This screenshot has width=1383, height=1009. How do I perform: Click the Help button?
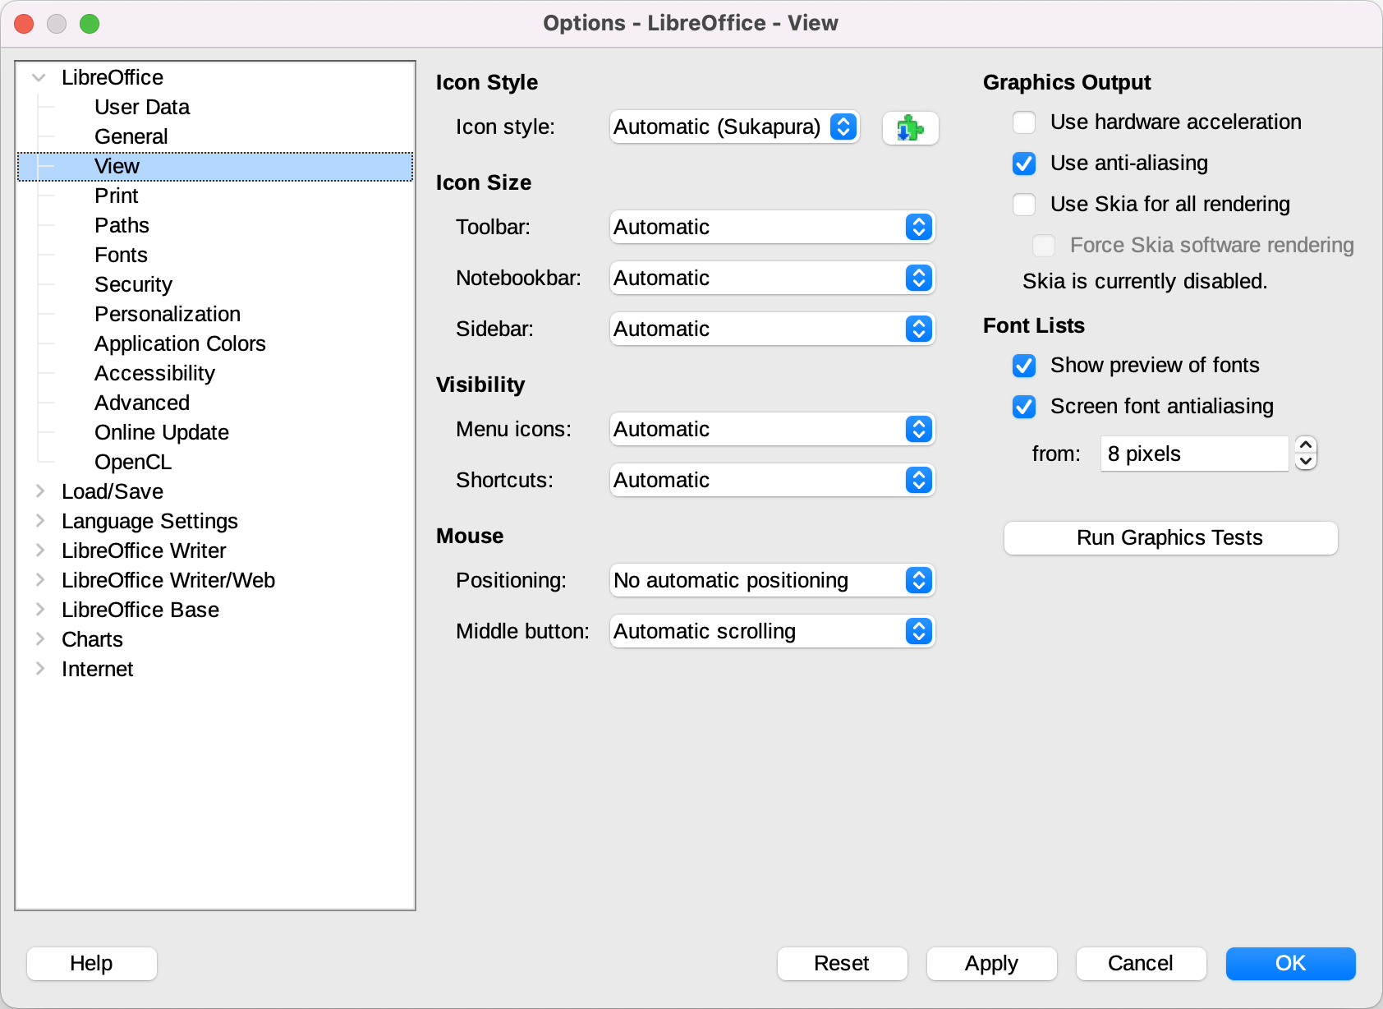click(x=91, y=963)
